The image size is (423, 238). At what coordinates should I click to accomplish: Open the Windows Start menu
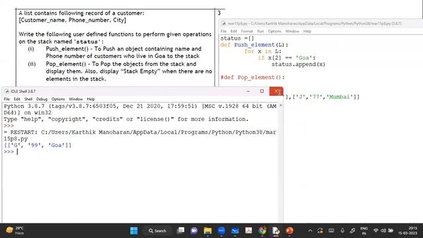click(134, 231)
